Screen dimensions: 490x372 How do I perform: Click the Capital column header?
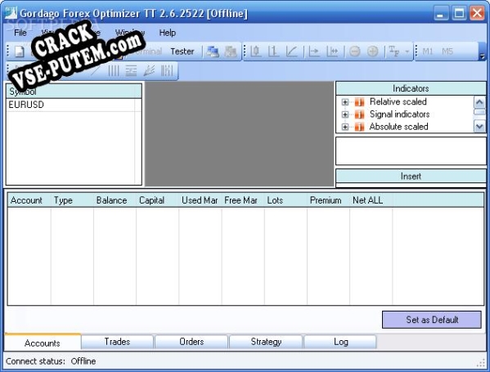[x=158, y=200]
